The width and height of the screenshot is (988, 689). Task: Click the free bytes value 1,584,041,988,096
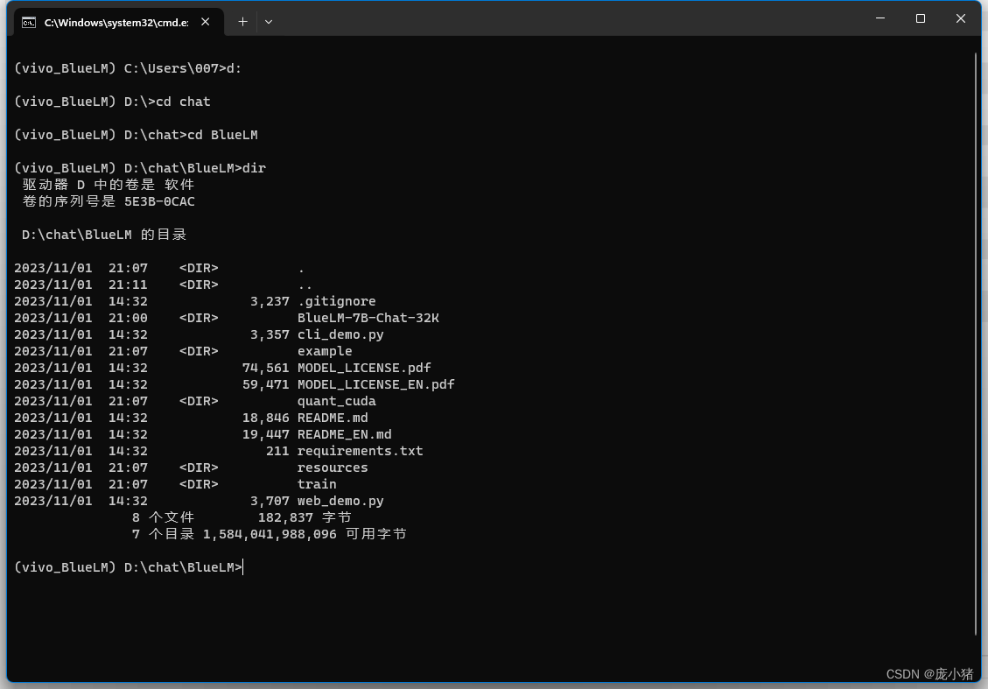(270, 535)
